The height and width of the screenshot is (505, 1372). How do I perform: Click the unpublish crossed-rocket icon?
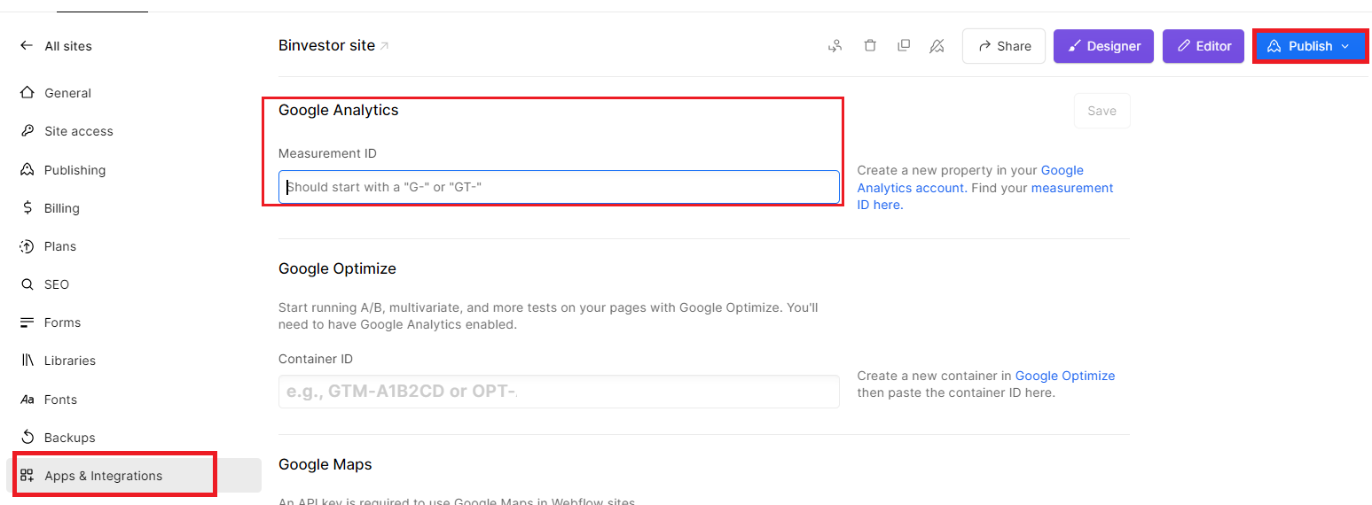937,46
